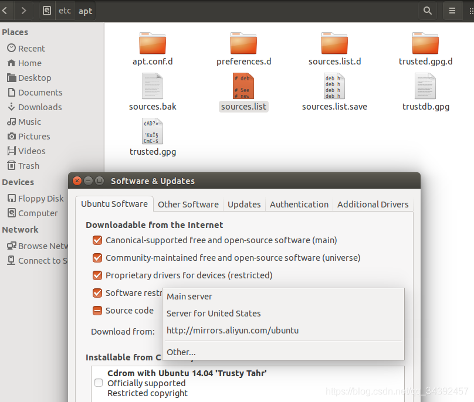Uncheck Proprietary drivers (restricted) checkbox
The height and width of the screenshot is (402, 474).
[97, 275]
